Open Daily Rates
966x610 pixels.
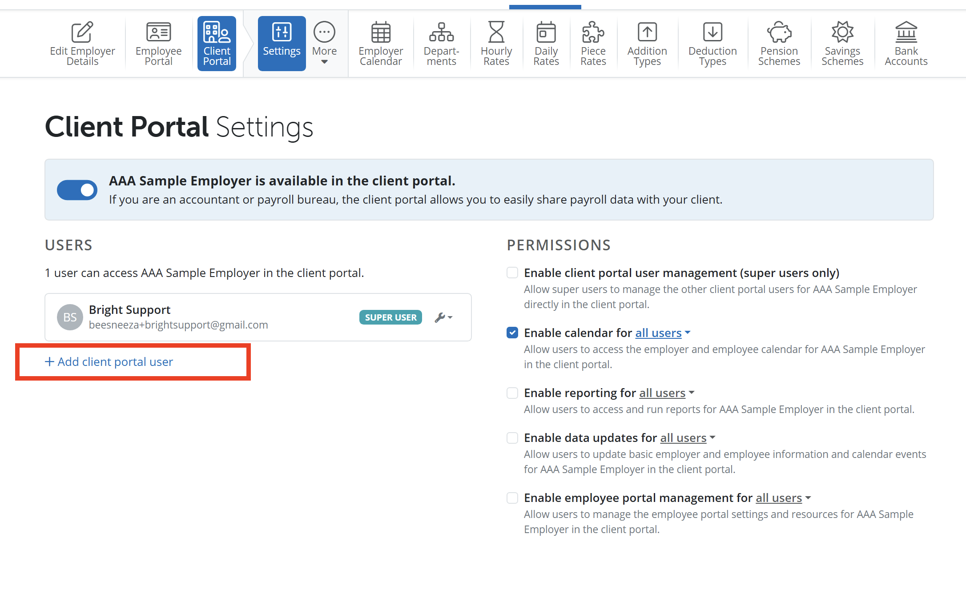point(546,44)
